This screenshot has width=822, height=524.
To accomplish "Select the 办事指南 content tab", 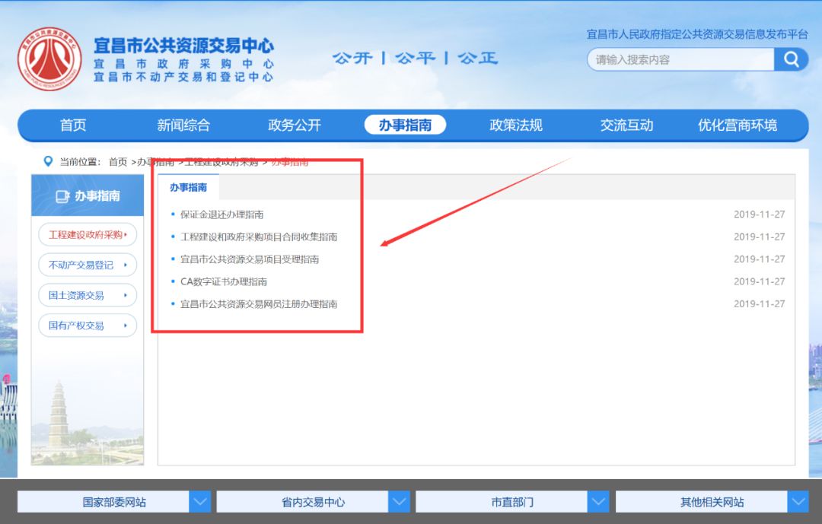I will pyautogui.click(x=188, y=187).
